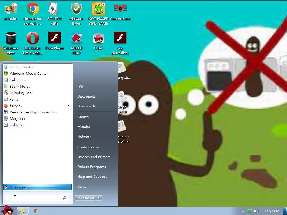Open file explorer pinned on taskbar
287x215 pixels.
pos(22,211)
